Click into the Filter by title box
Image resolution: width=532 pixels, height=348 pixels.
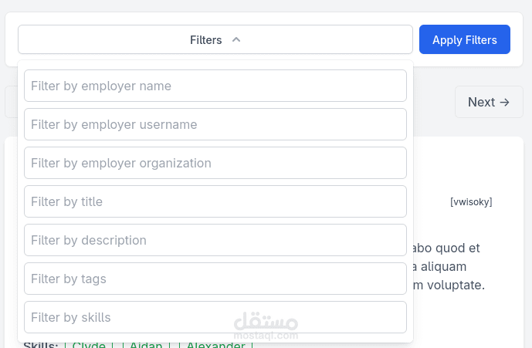[215, 201]
